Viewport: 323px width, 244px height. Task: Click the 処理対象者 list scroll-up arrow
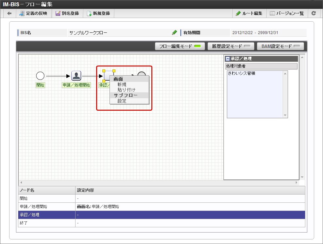[285, 74]
